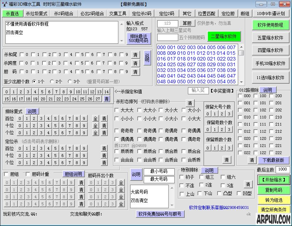Kill sum value 14 button

pos(106,91)
